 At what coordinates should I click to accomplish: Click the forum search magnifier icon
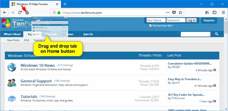pos(216,34)
